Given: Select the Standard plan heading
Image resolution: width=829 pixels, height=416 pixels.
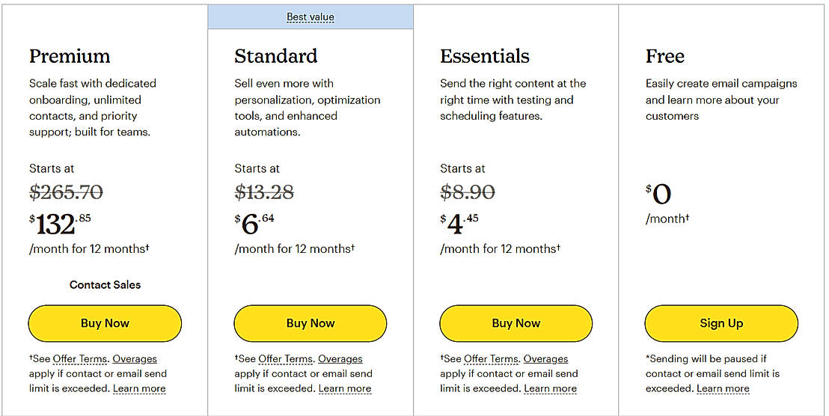Looking at the screenshot, I should pyautogui.click(x=276, y=56).
